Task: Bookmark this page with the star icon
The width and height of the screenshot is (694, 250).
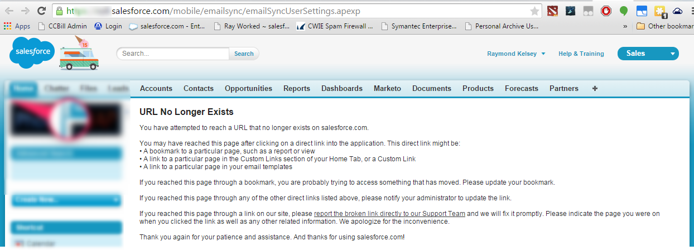Action: pyautogui.click(x=534, y=11)
